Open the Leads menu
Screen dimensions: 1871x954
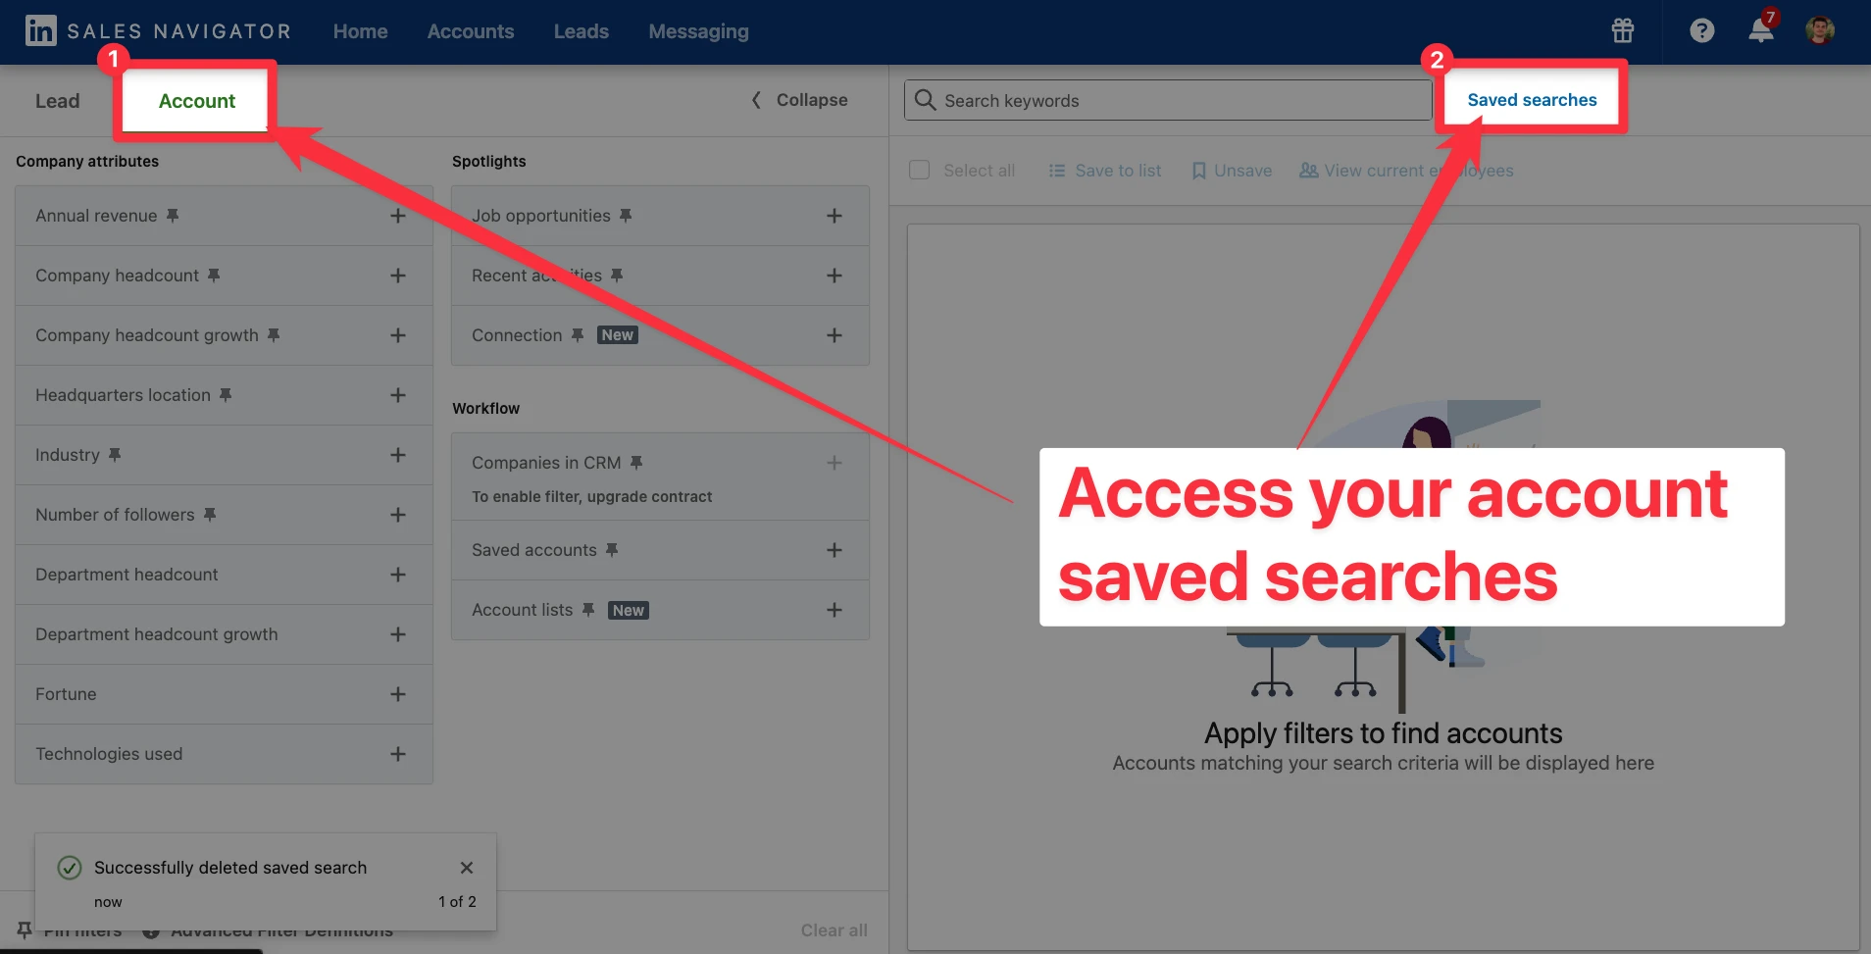pyautogui.click(x=582, y=31)
